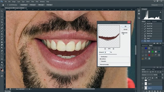Select the Horizontal Type tool
The width and height of the screenshot is (164, 92).
[2, 53]
